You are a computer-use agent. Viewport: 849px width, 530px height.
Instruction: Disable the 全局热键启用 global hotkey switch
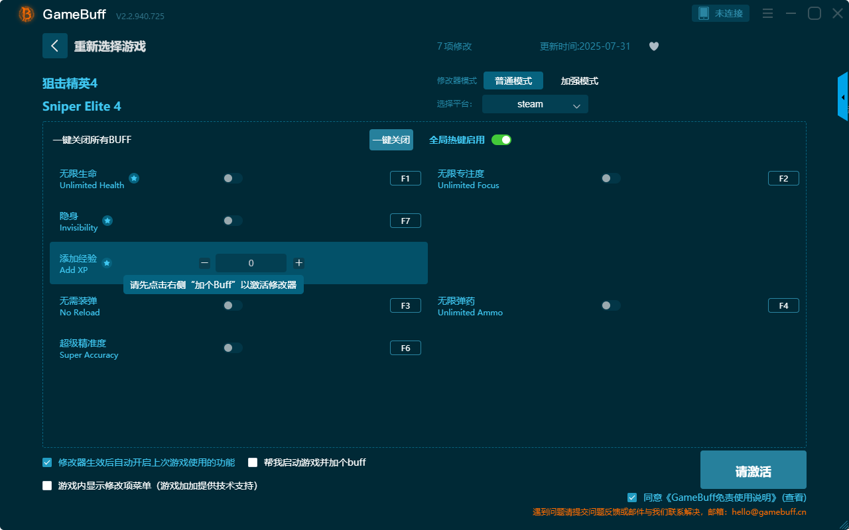click(501, 140)
